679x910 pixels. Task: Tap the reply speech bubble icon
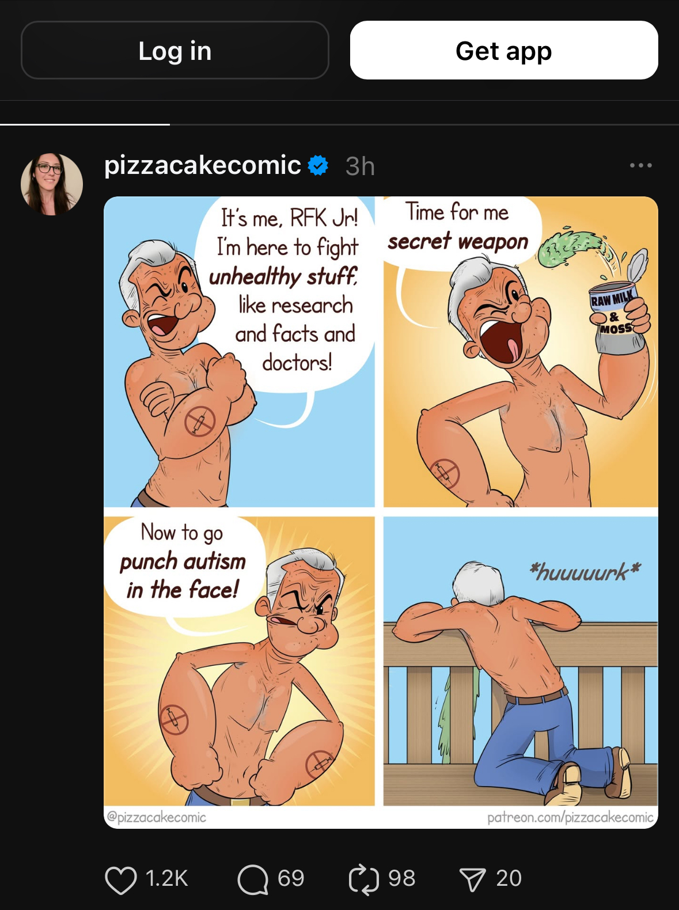pos(253,879)
